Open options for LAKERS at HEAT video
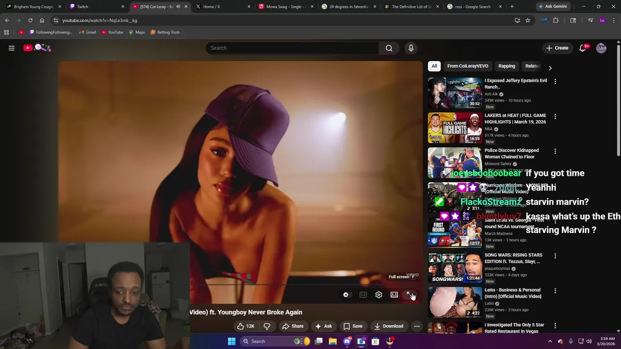The width and height of the screenshot is (621, 349). pos(555,116)
